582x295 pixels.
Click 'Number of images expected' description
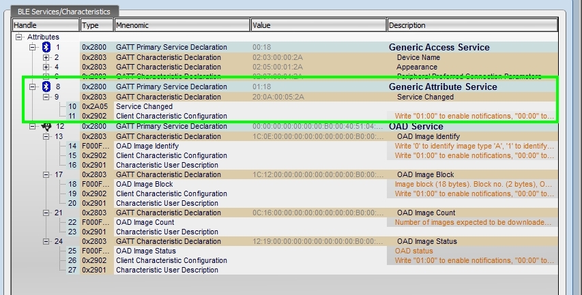[473, 222]
